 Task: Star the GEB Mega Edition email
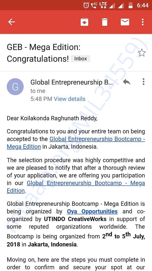(x=142, y=53)
